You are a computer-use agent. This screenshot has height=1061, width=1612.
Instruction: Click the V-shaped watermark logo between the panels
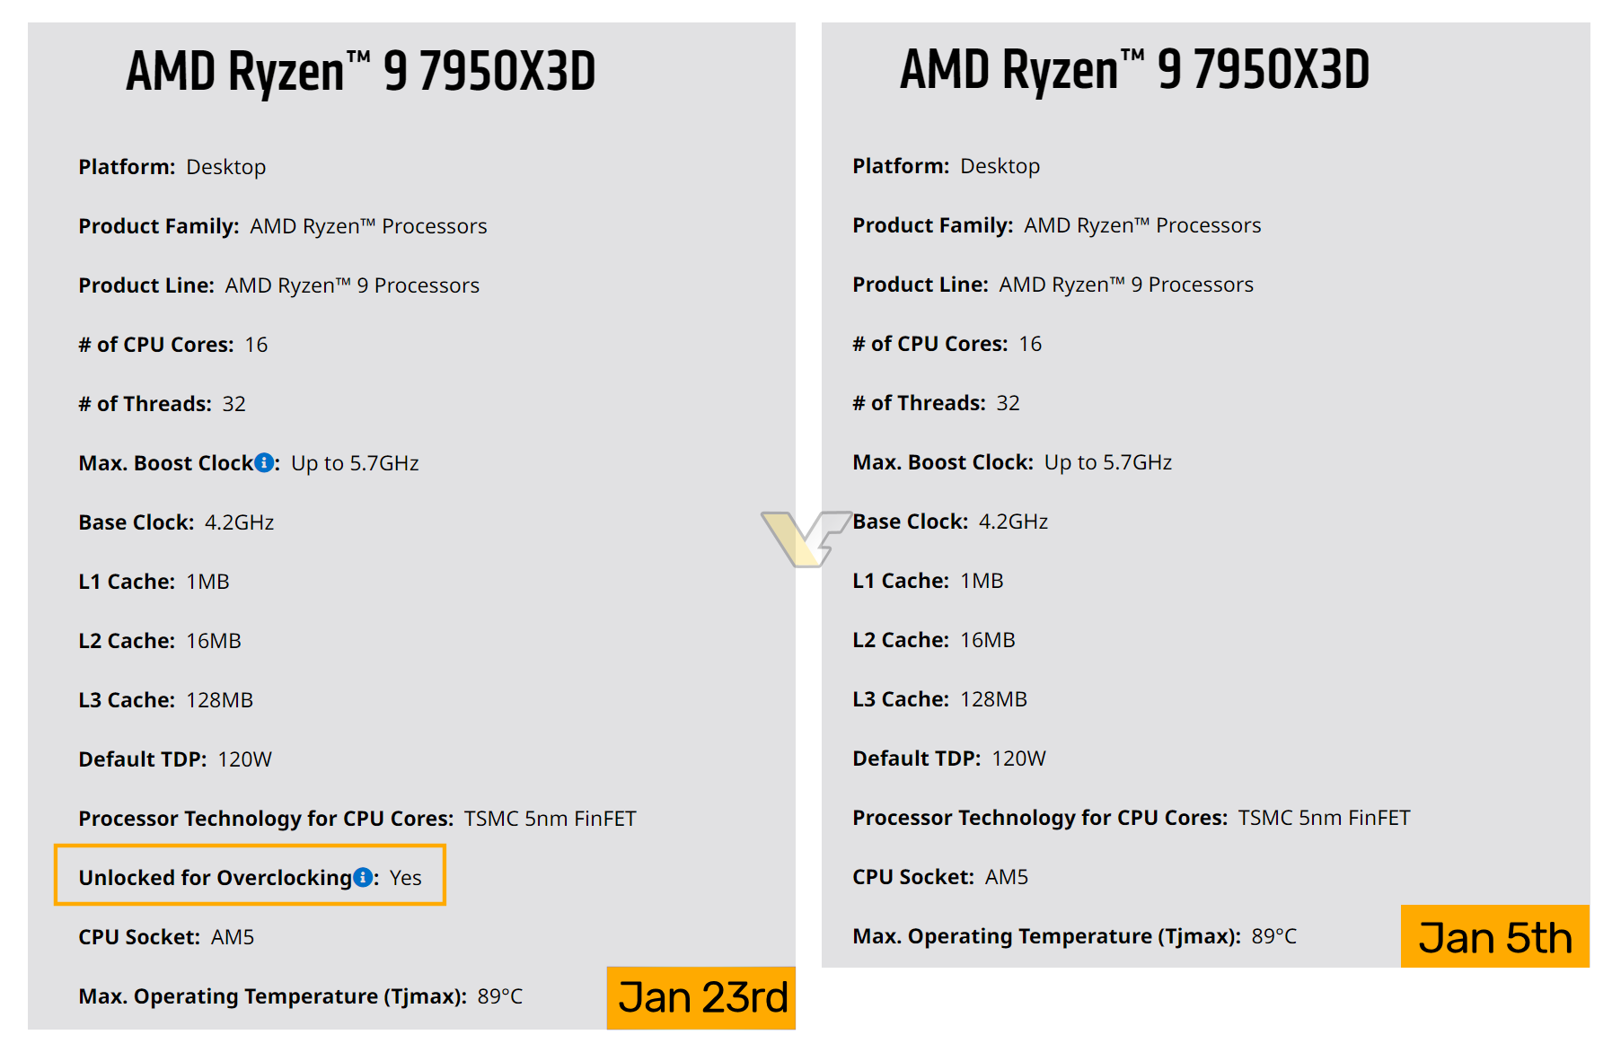[x=806, y=538]
